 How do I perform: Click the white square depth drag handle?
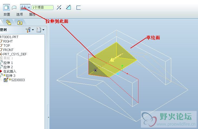pos(95,70)
